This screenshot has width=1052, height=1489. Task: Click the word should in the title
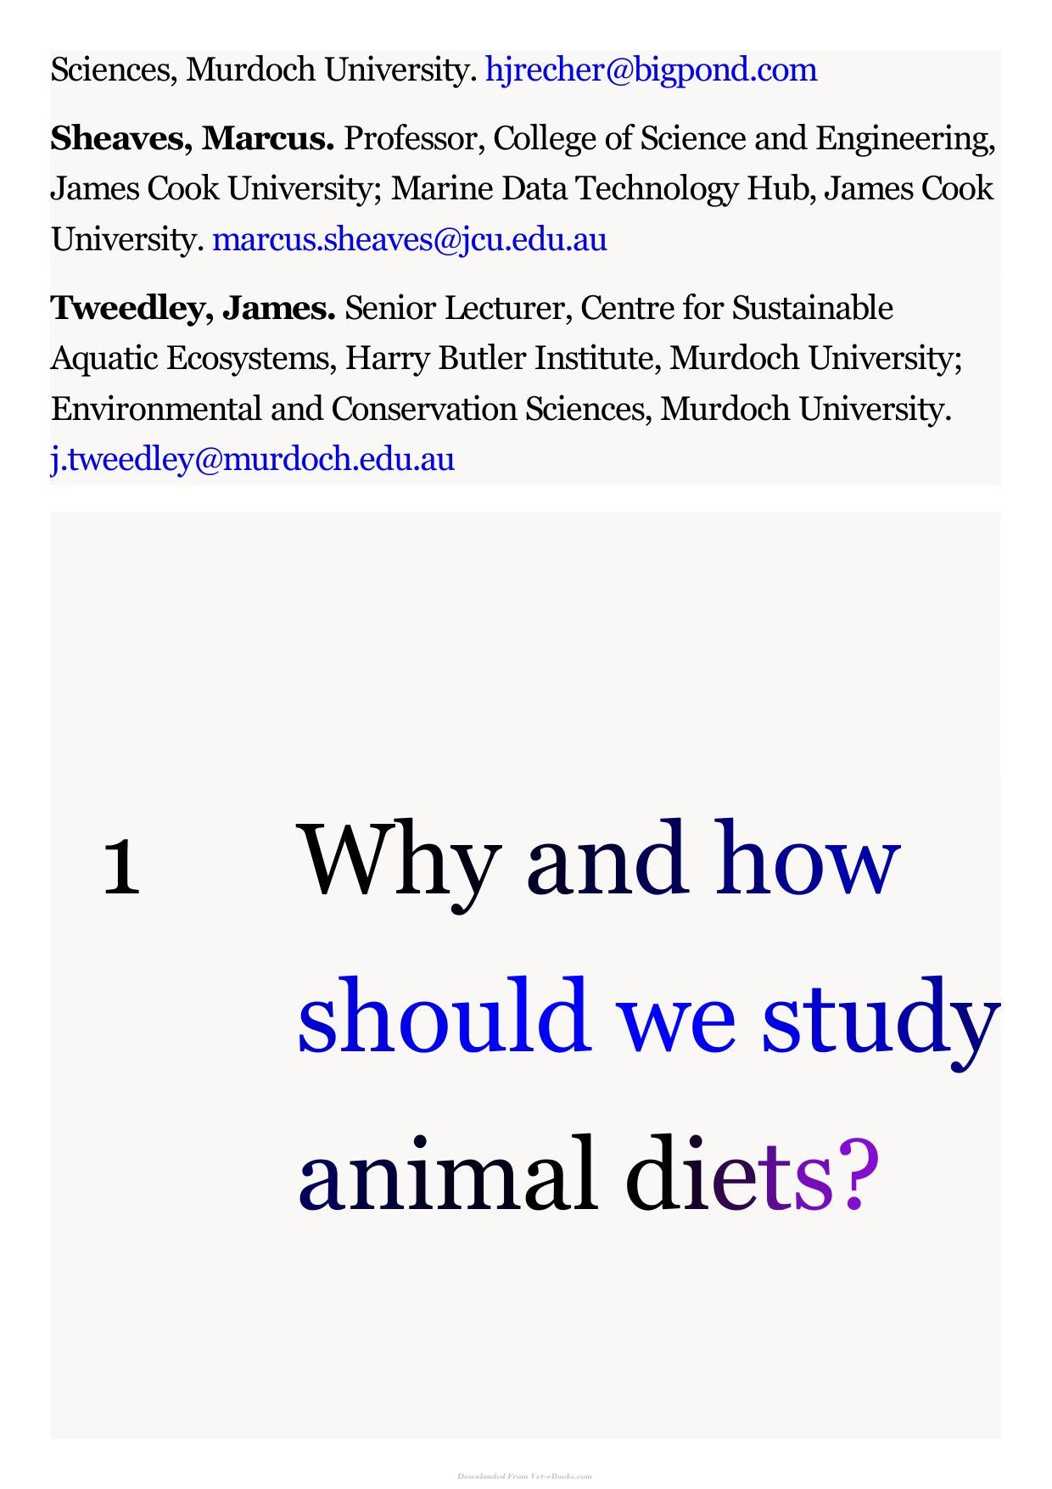[443, 1014]
